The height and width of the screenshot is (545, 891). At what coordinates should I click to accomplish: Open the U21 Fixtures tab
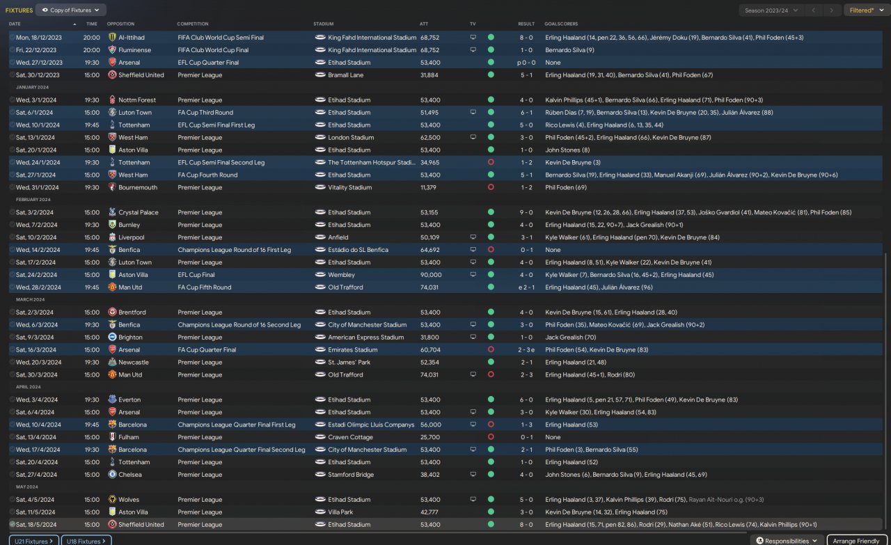[33, 541]
